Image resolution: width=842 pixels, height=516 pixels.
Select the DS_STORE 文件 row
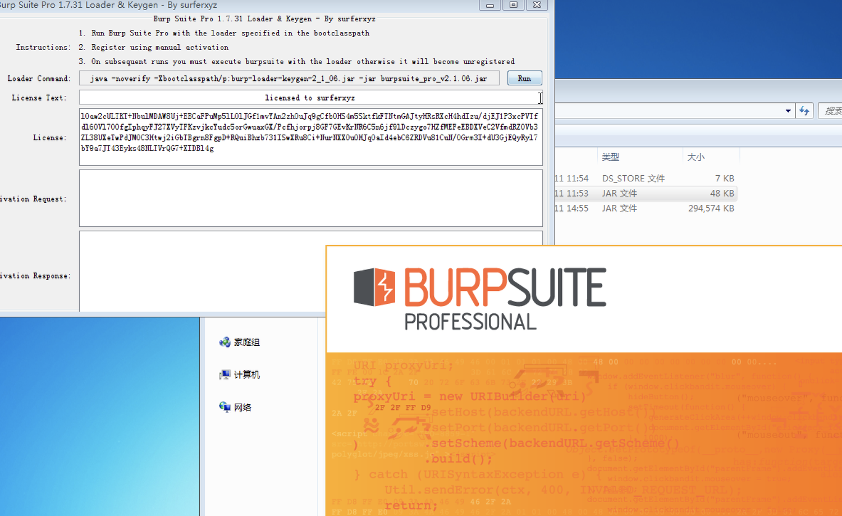pos(645,178)
